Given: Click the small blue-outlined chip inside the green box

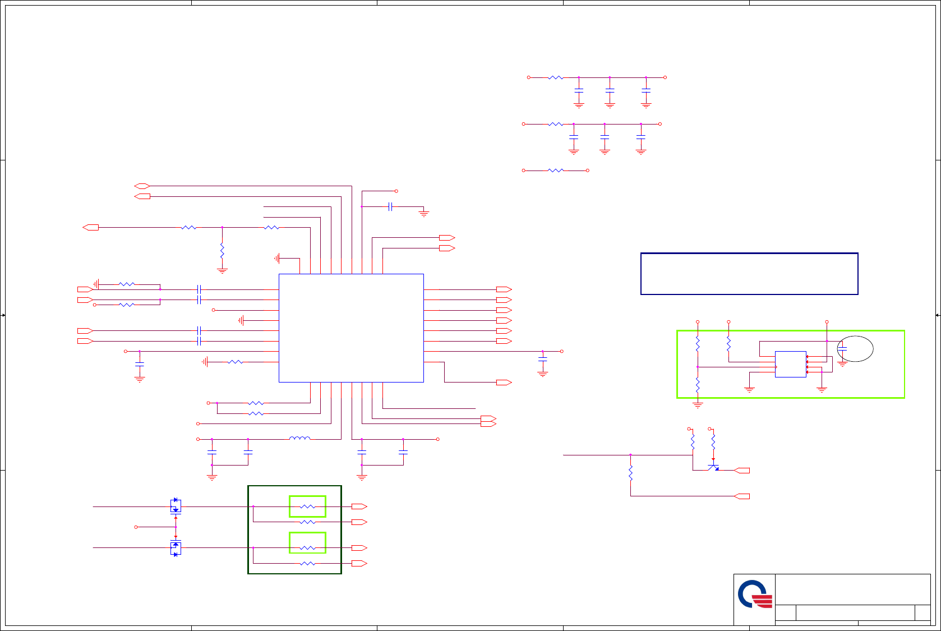Looking at the screenshot, I should click(791, 365).
